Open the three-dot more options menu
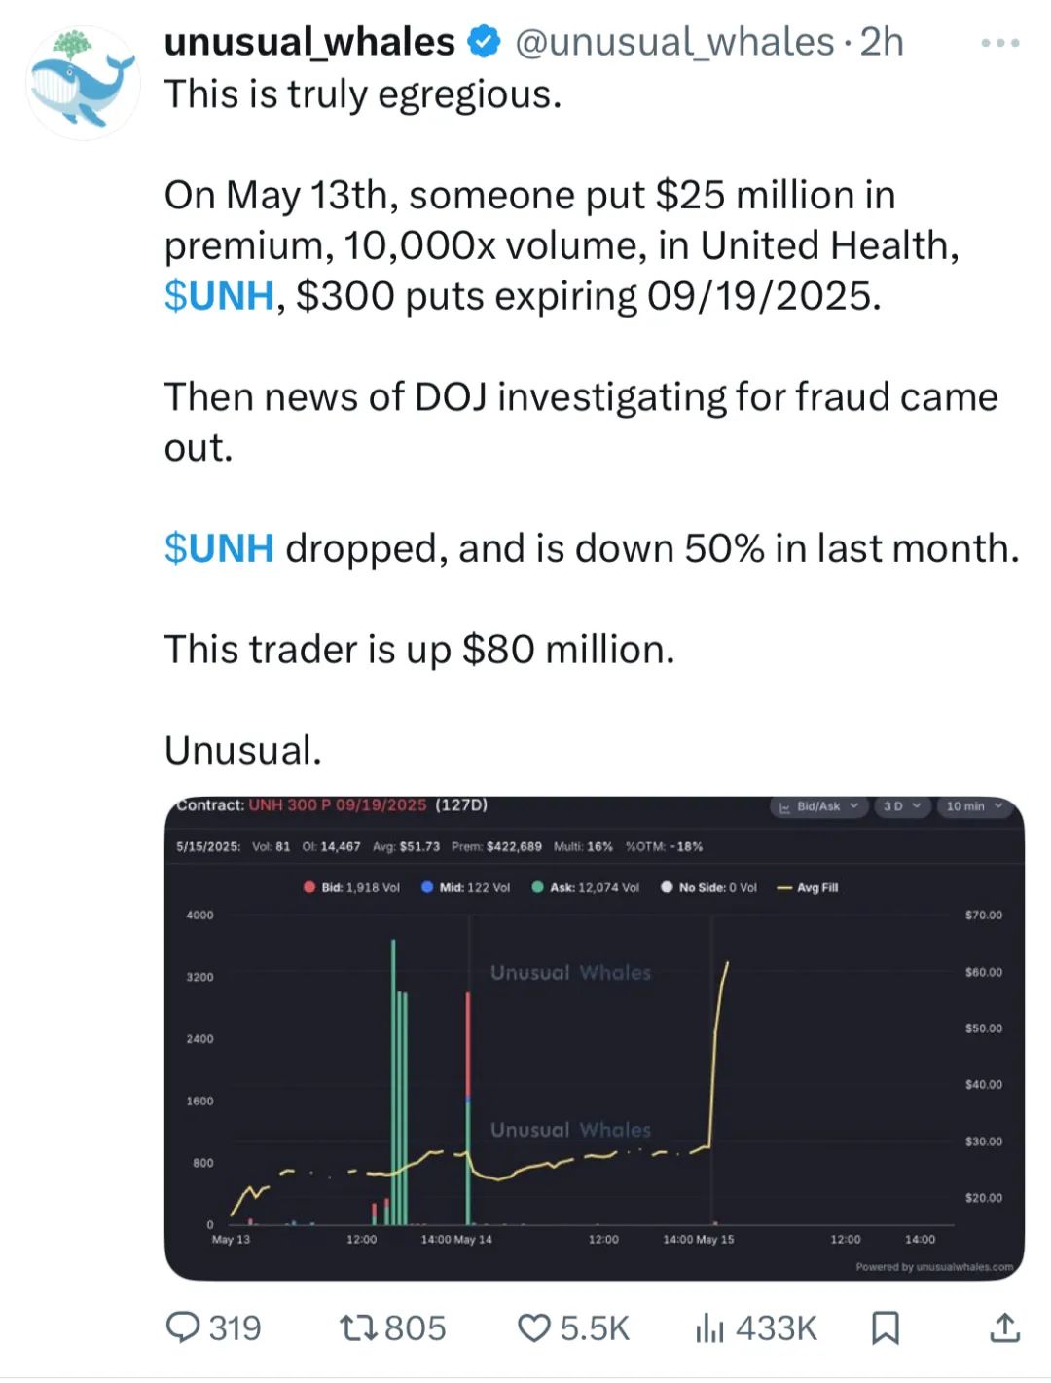Viewport: 1051px width, 1383px height. [x=1000, y=43]
